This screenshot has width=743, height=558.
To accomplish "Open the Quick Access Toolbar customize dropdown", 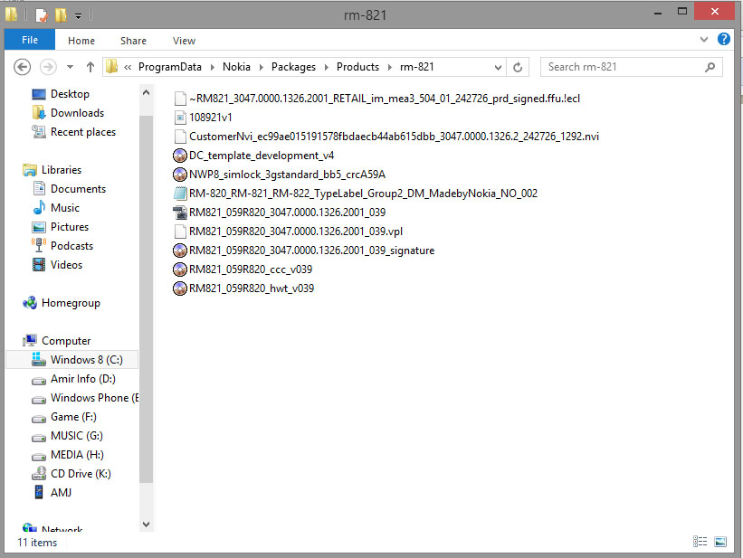I will point(78,16).
